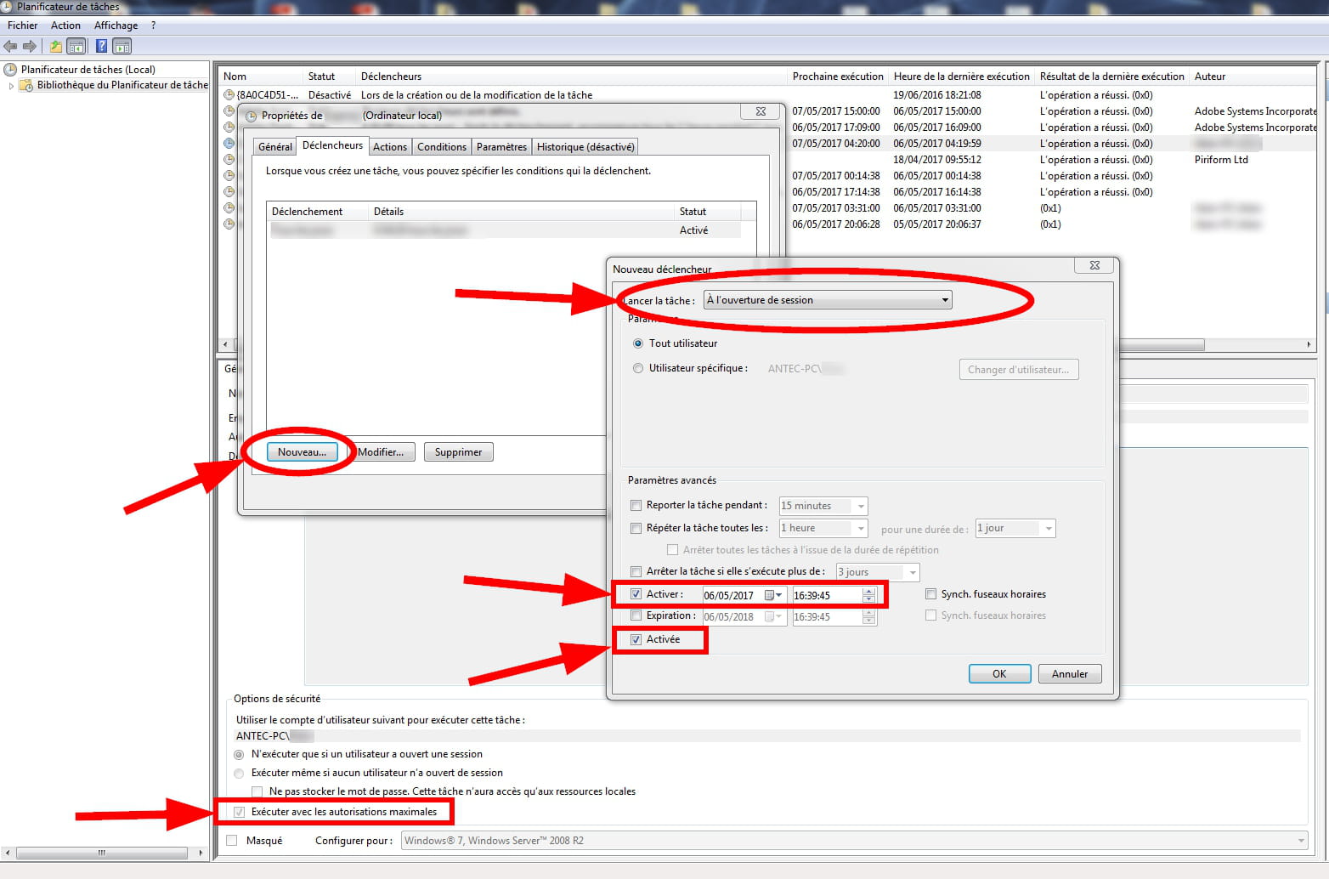The image size is (1329, 879).
Task: Toggle the console tree pane icon
Action: 76,46
